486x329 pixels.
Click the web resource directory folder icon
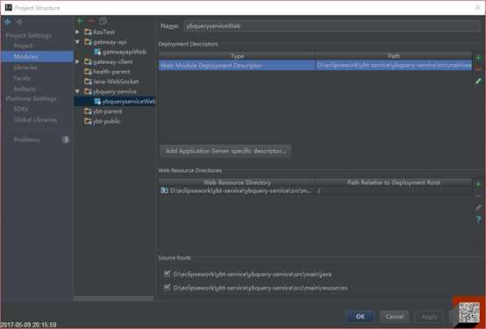click(x=164, y=190)
